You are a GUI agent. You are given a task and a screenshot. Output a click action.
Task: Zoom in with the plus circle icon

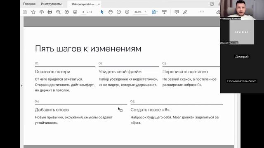pyautogui.click(x=127, y=12)
